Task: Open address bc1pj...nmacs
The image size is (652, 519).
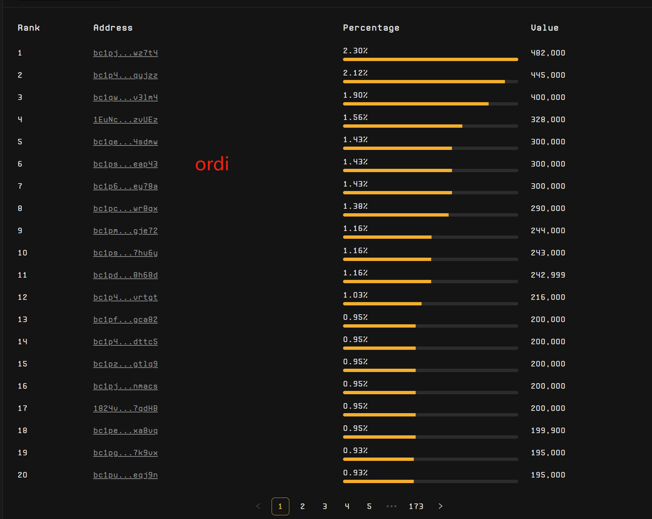Action: tap(126, 387)
